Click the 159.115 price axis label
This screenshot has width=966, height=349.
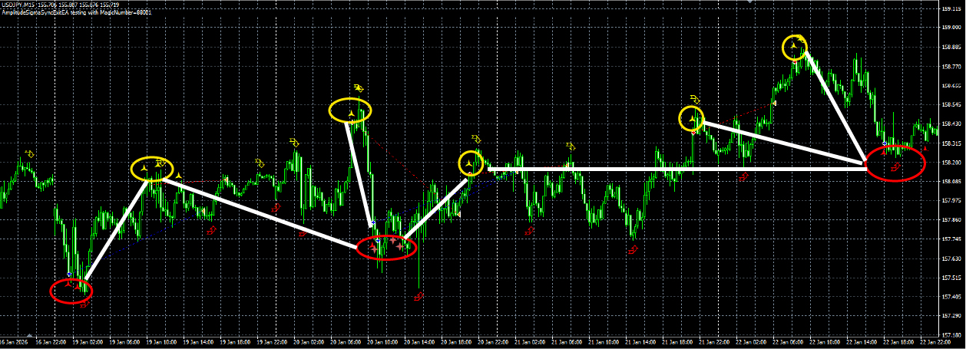951,8
